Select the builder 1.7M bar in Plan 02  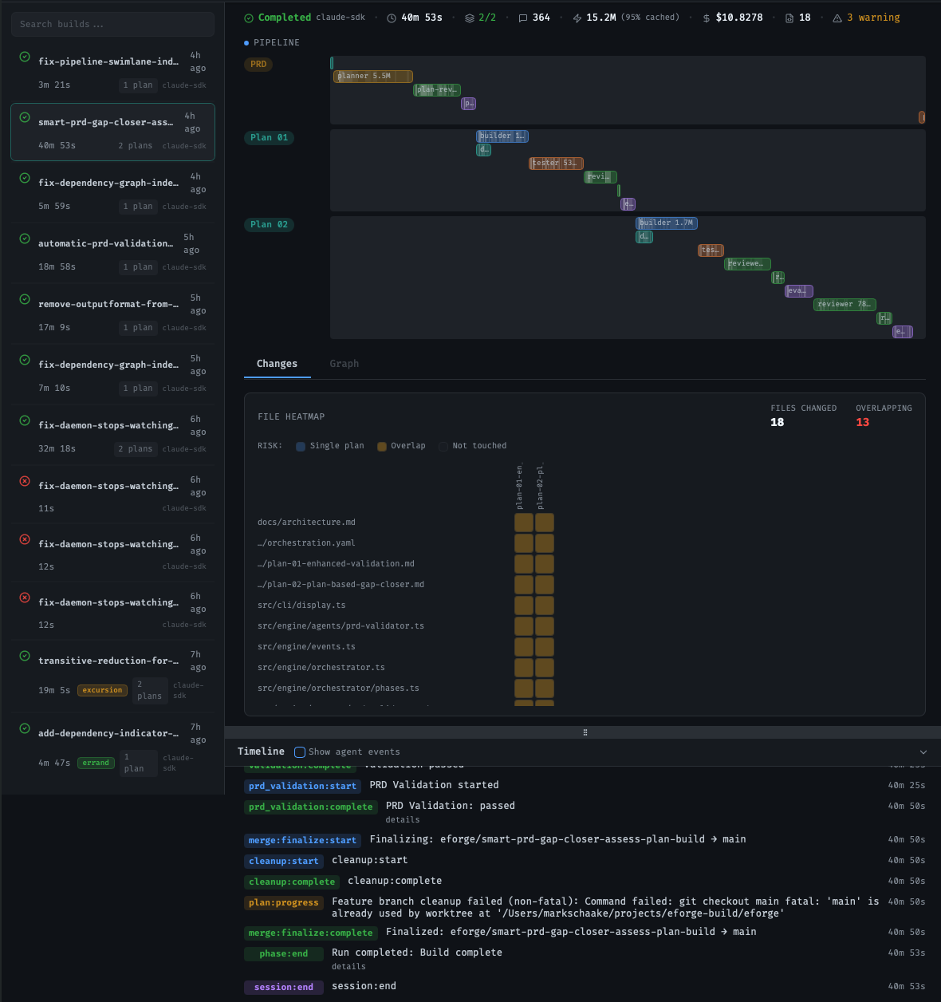click(667, 223)
